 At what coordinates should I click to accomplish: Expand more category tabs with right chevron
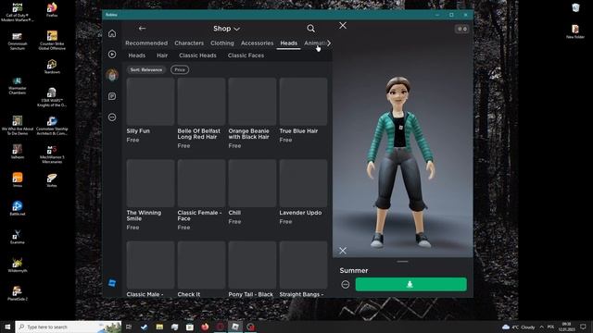[x=329, y=43]
